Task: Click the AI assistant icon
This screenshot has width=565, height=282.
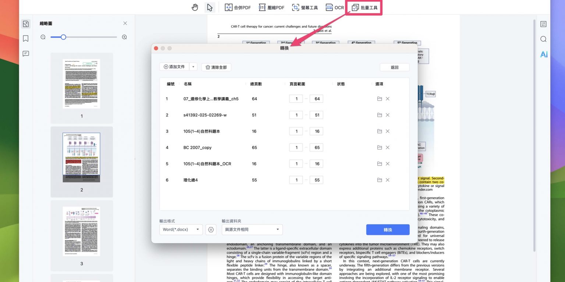Action: (543, 54)
